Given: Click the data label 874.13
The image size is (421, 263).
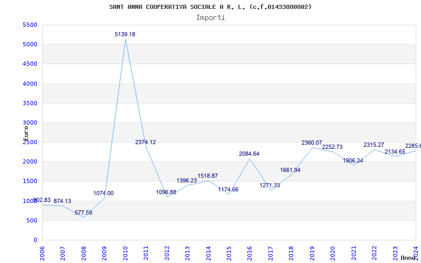Looking at the screenshot, I should pos(62,201).
